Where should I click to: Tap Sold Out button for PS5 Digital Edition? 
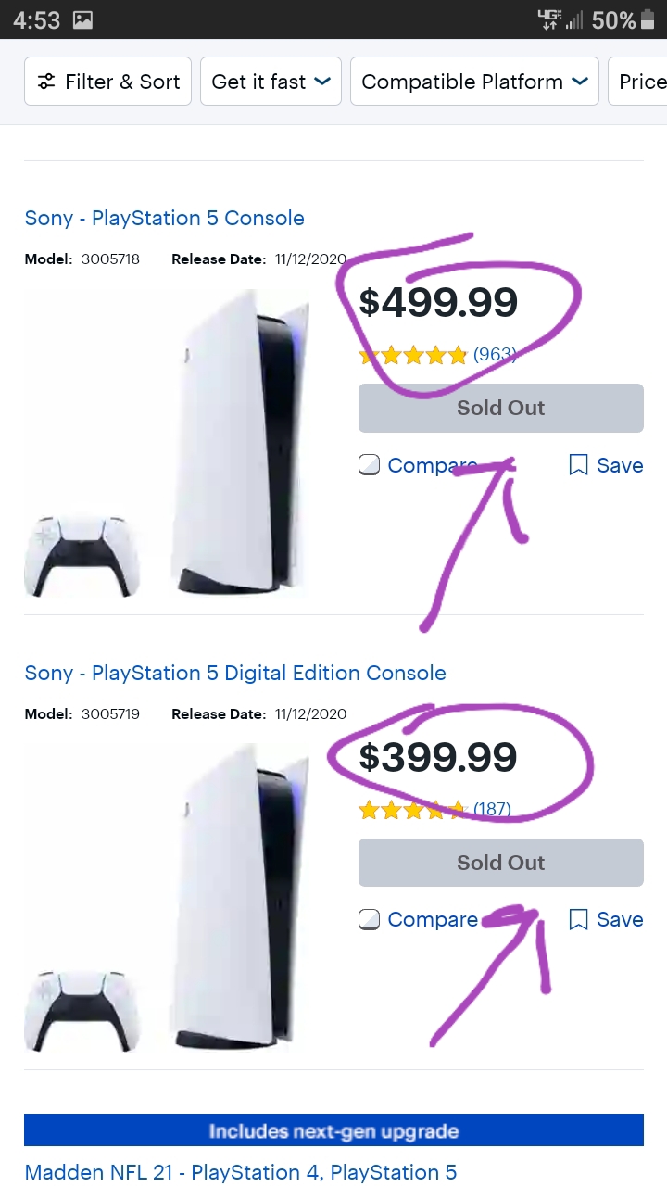[x=500, y=863]
